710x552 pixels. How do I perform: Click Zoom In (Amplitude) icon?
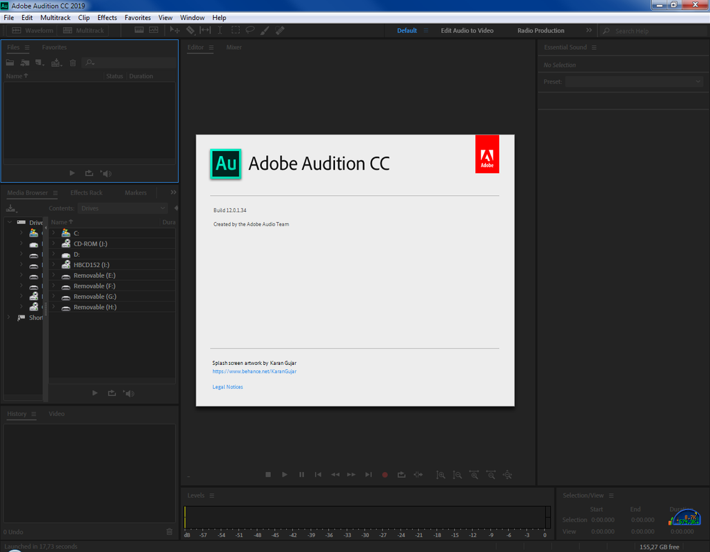click(x=440, y=475)
